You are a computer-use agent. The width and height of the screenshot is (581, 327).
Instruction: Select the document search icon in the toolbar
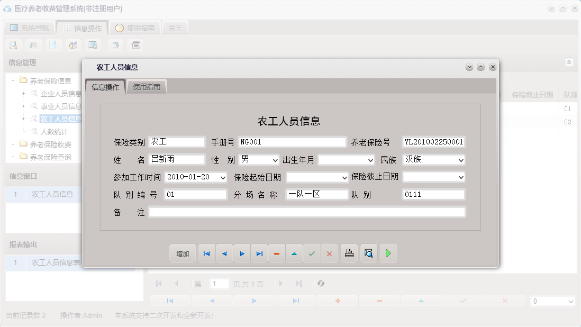click(x=13, y=44)
